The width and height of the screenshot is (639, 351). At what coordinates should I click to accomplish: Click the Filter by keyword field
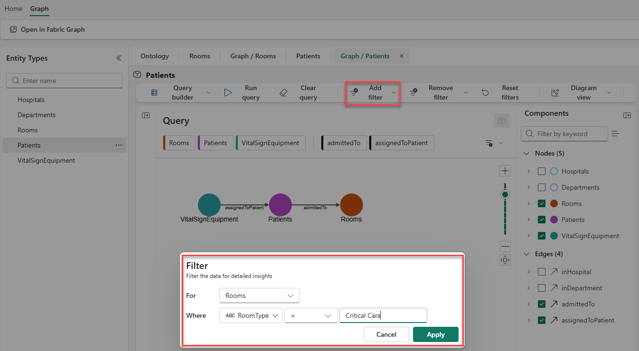point(564,134)
